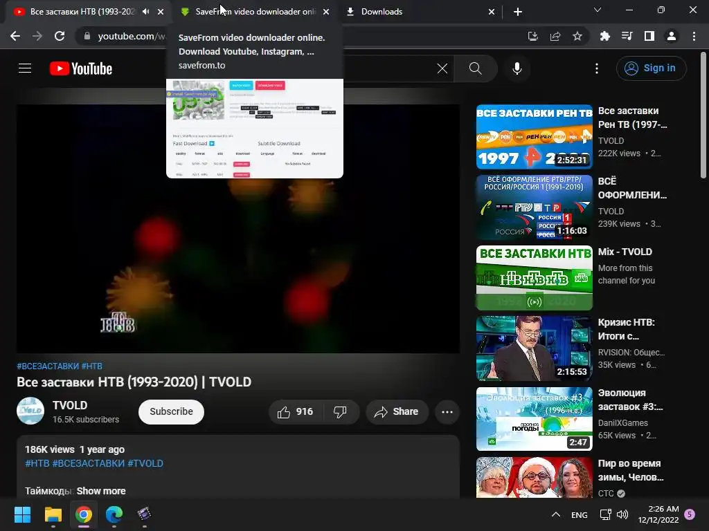The image size is (709, 531).
Task: Open Microsoft Edge from the taskbar
Action: click(114, 514)
